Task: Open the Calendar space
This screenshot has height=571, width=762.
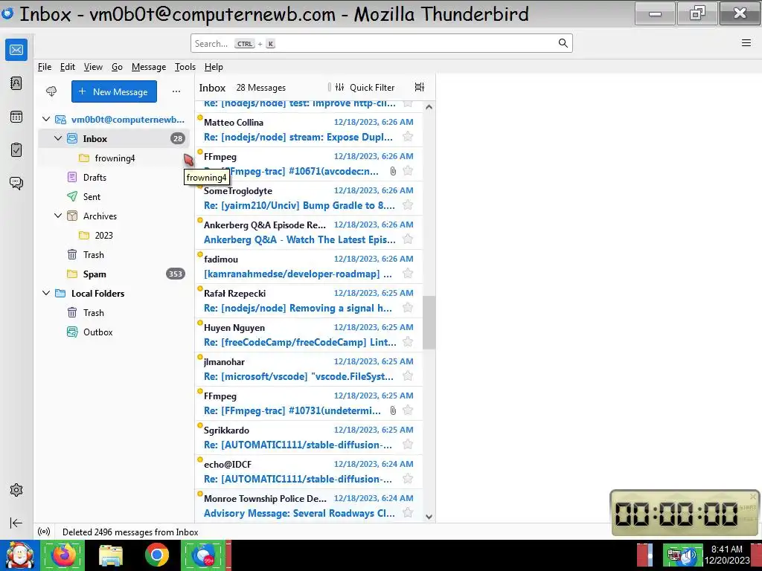Action: (16, 117)
